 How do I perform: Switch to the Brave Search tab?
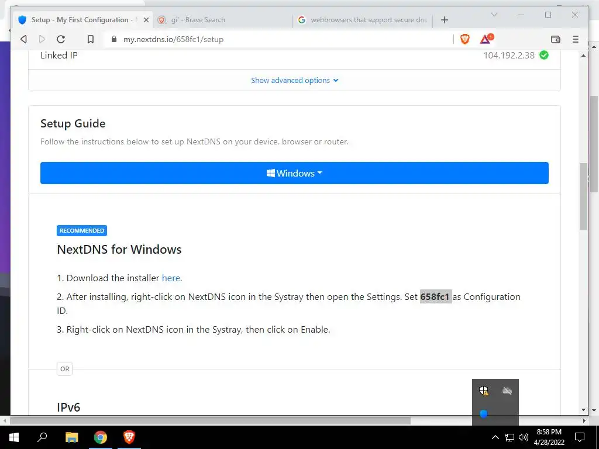click(x=223, y=20)
